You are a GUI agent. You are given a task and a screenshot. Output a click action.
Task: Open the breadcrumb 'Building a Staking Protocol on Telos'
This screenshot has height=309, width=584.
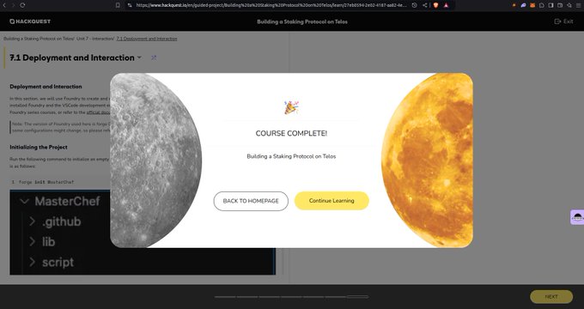coord(39,39)
